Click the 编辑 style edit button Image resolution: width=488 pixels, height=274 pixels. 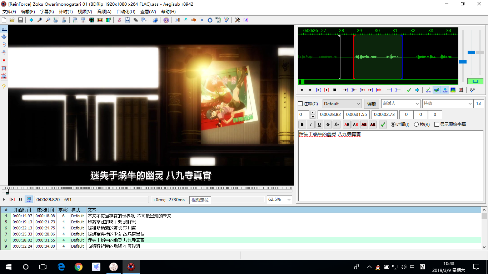pos(372,103)
